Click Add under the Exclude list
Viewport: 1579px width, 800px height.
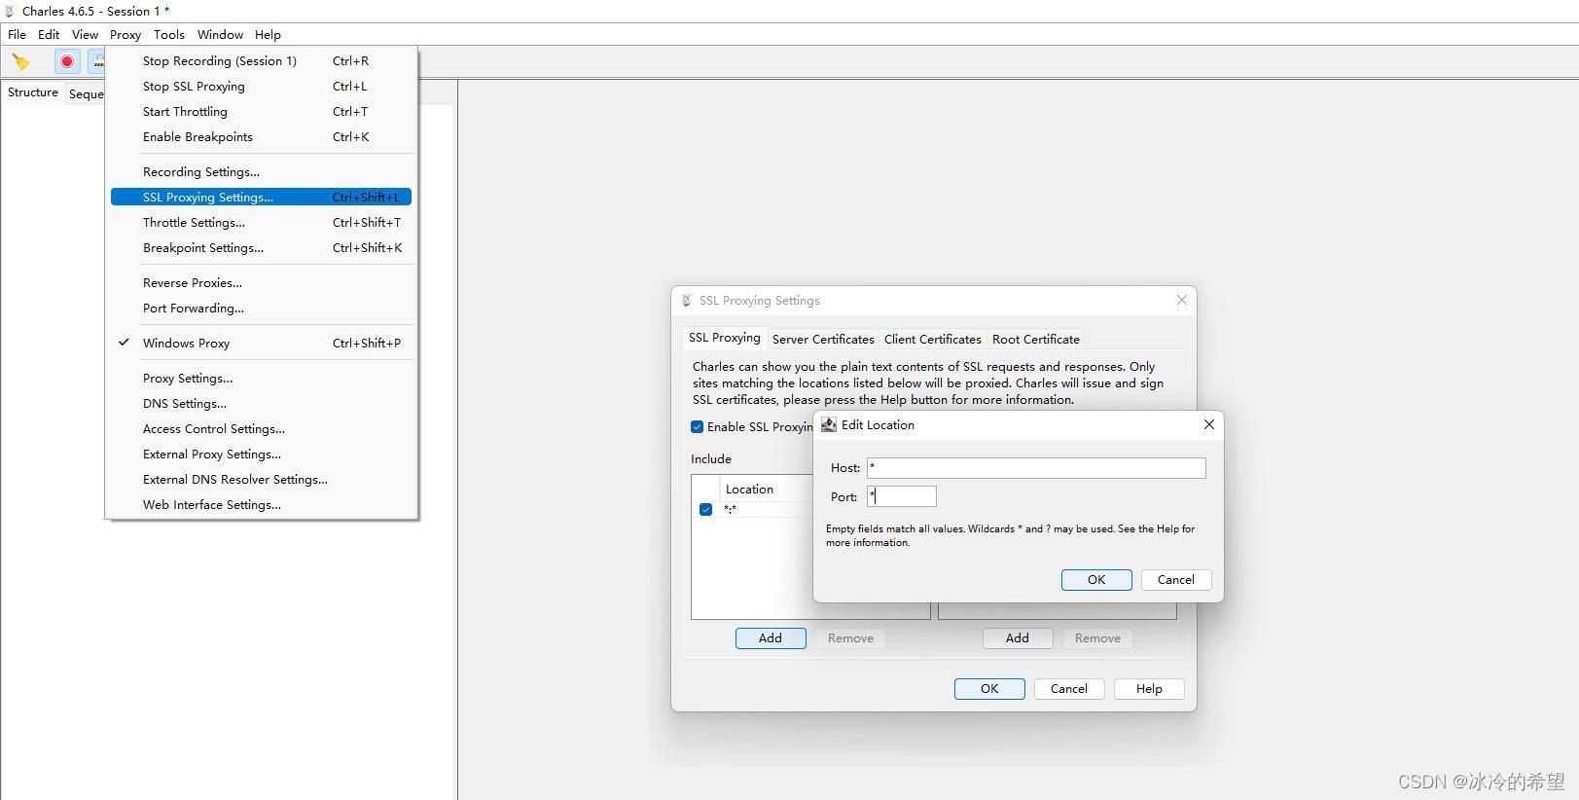coord(1018,638)
